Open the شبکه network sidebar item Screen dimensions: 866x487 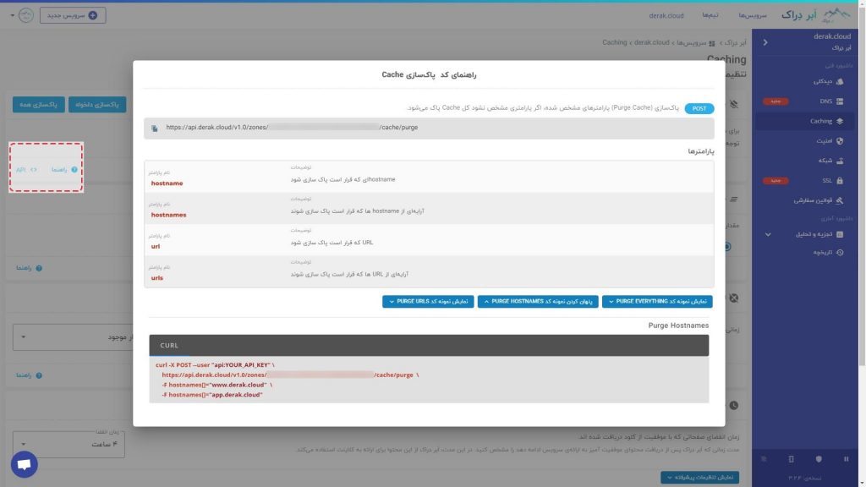(830, 160)
